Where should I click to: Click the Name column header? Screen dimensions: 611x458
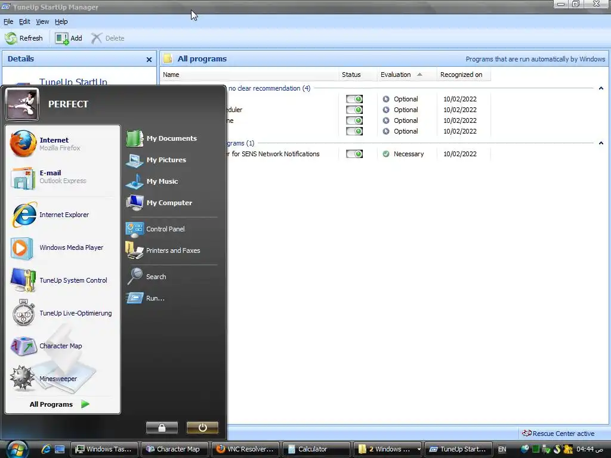point(249,75)
